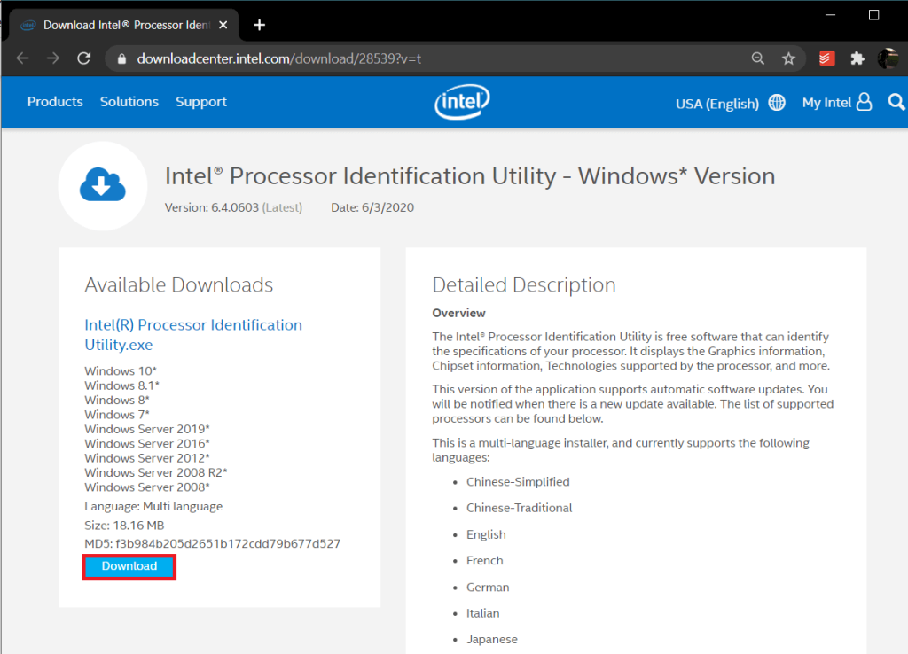908x654 pixels.
Task: Click the Available Downloads heading
Action: coord(179,284)
